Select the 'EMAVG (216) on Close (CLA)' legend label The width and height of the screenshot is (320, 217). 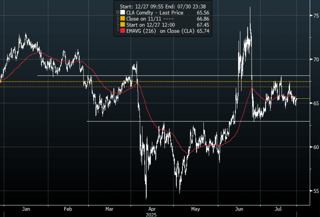tap(160, 31)
